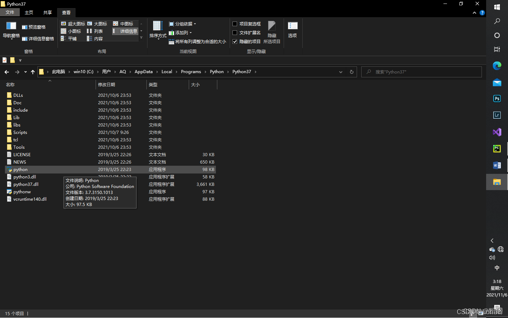
Task: Select large icons layout
Action: click(x=97, y=24)
